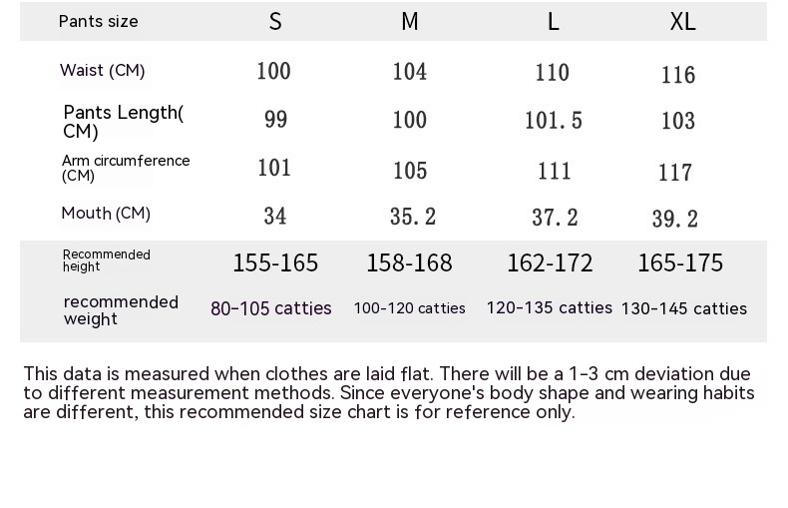Click the "Pants size" header label
Screen dimensions: 788x508
coord(99,22)
